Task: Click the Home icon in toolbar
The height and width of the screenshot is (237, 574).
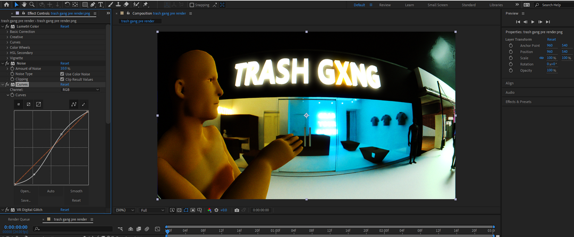Action: click(x=5, y=5)
